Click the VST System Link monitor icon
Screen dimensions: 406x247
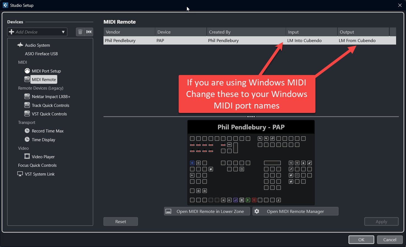[x=20, y=174]
